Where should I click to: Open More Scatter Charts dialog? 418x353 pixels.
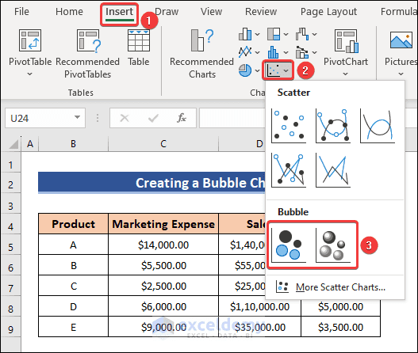(x=331, y=287)
